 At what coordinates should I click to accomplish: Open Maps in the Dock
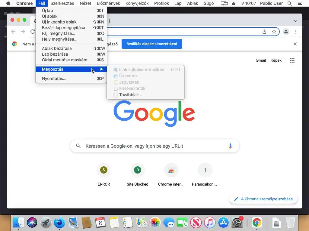141,222
